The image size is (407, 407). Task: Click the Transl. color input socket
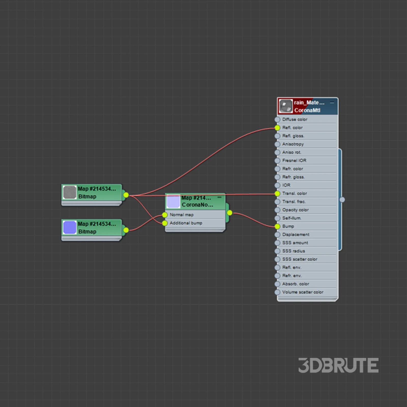tap(277, 194)
